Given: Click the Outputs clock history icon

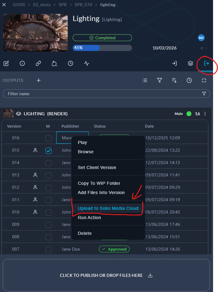Looking at the screenshot, I should pos(189,80).
